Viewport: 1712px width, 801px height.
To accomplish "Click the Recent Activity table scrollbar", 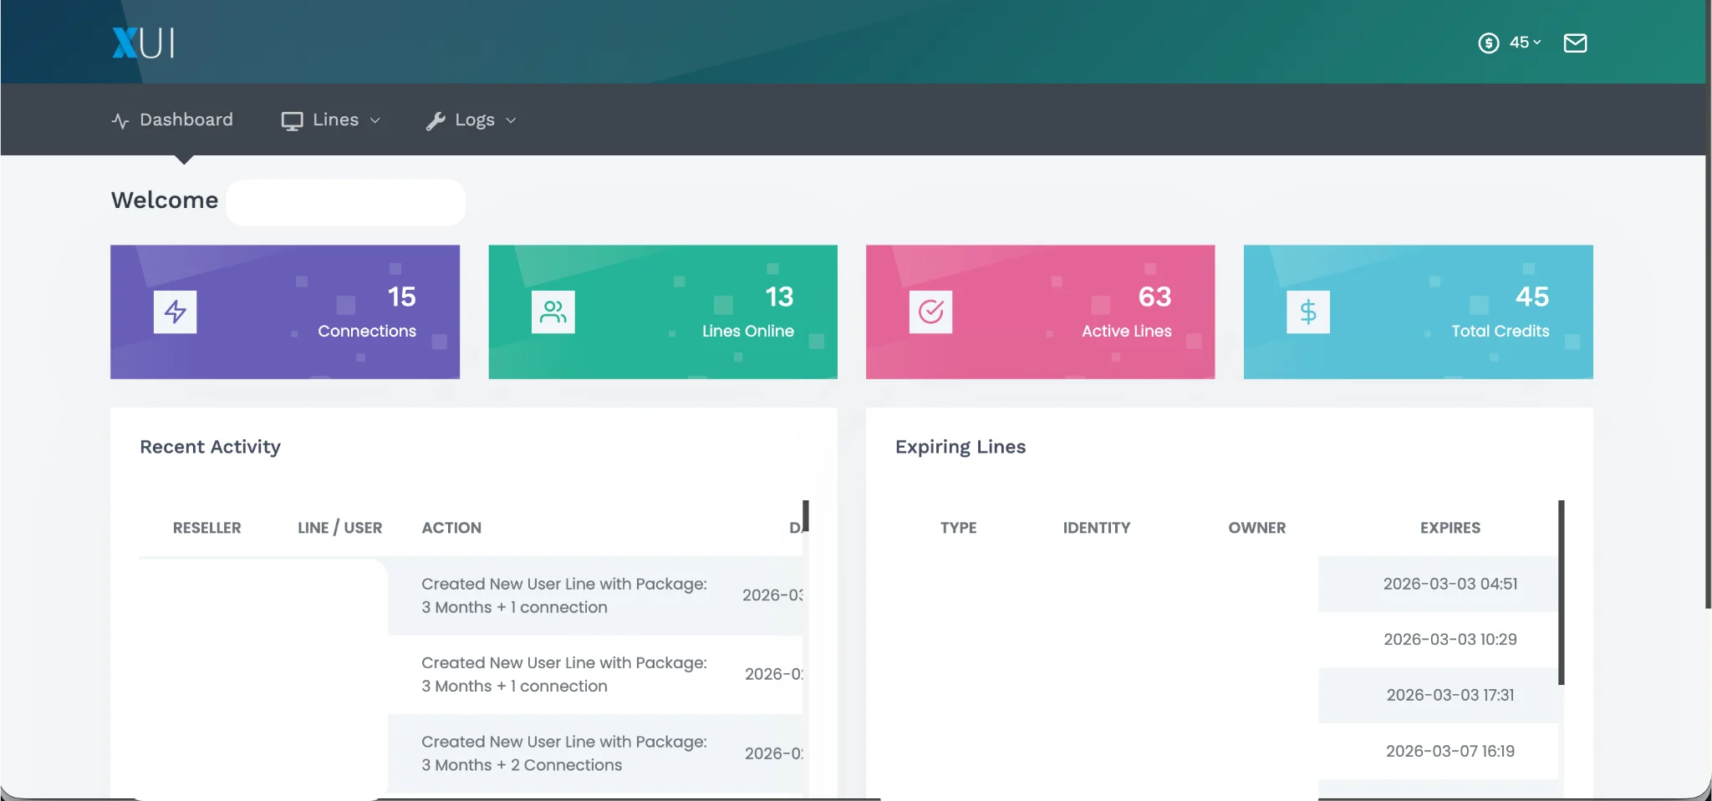I will tap(806, 515).
